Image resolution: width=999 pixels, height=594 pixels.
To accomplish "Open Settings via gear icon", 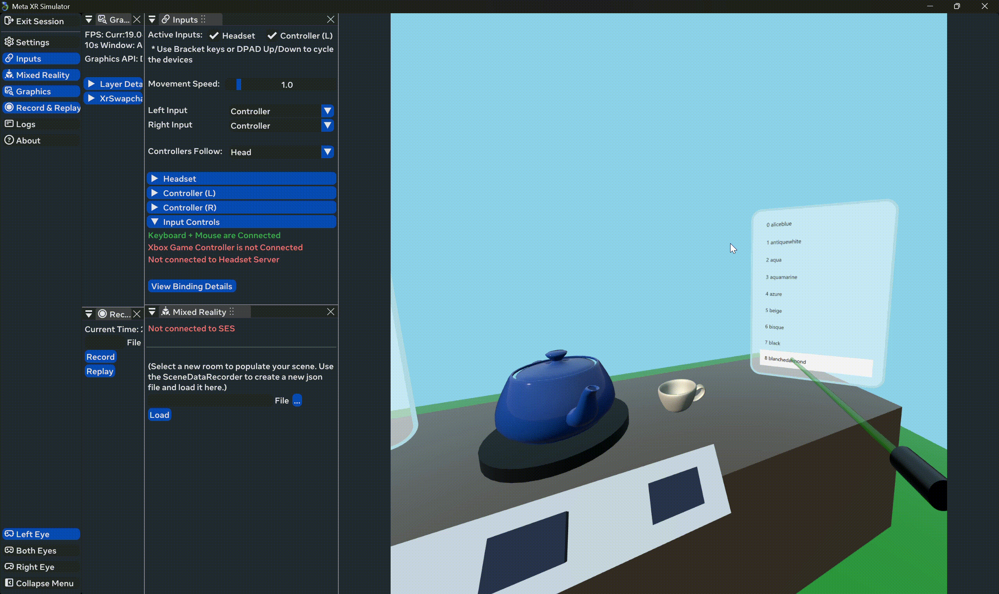I will (x=9, y=42).
